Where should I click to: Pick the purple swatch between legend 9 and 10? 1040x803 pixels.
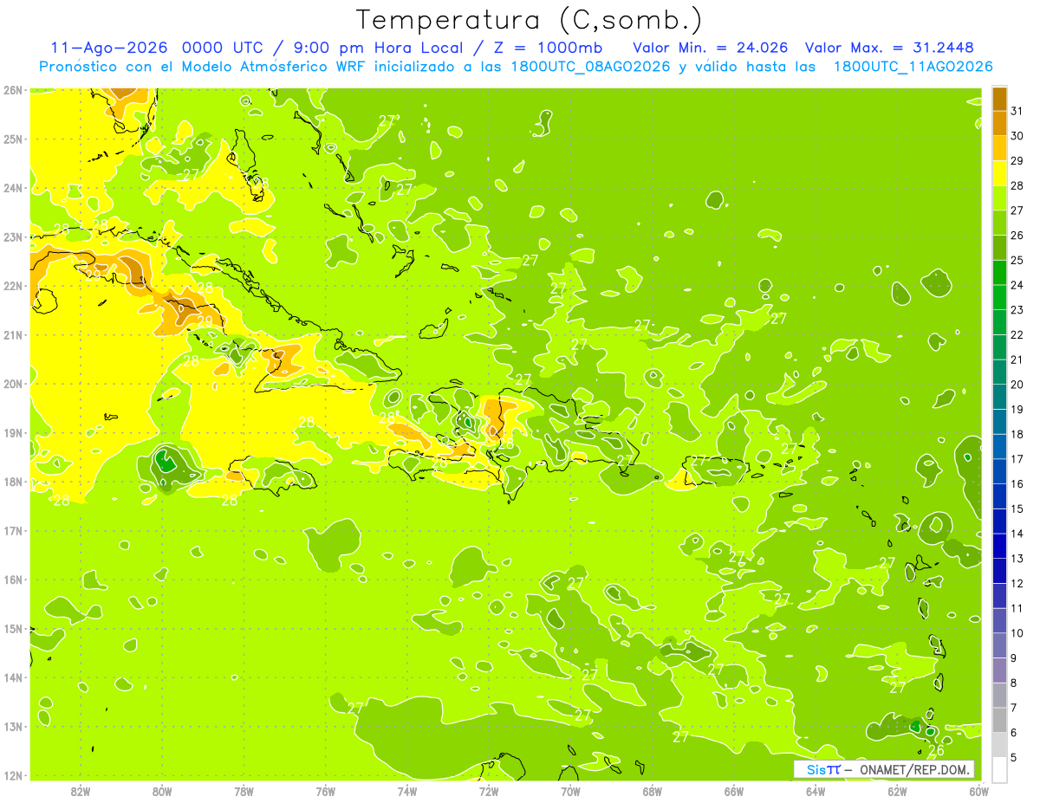pyautogui.click(x=999, y=645)
